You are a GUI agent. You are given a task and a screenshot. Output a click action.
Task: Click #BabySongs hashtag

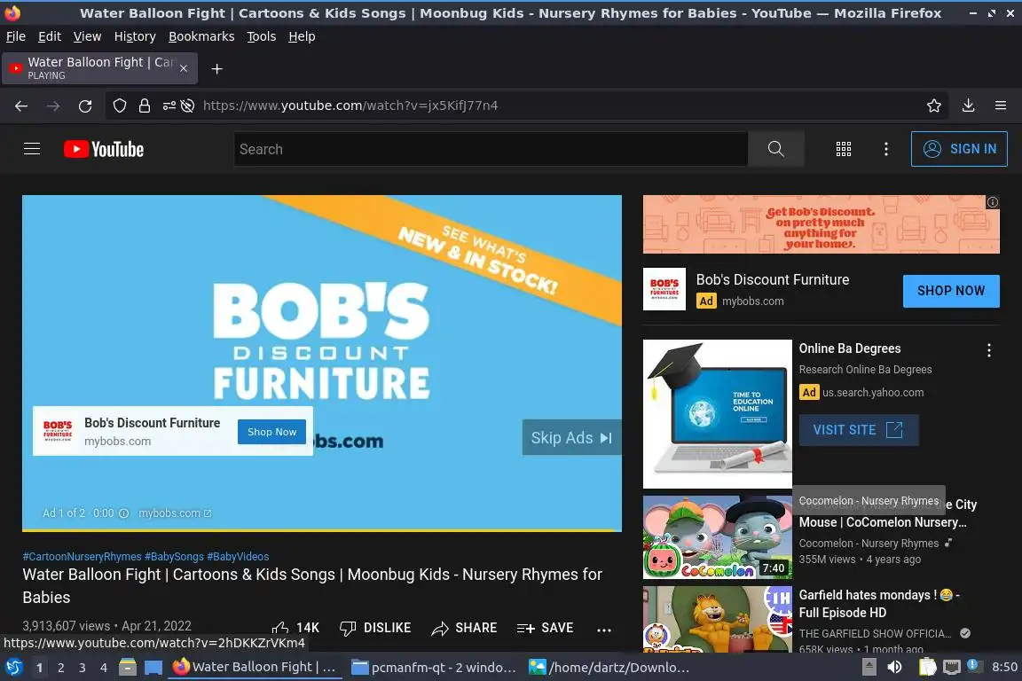pos(174,557)
